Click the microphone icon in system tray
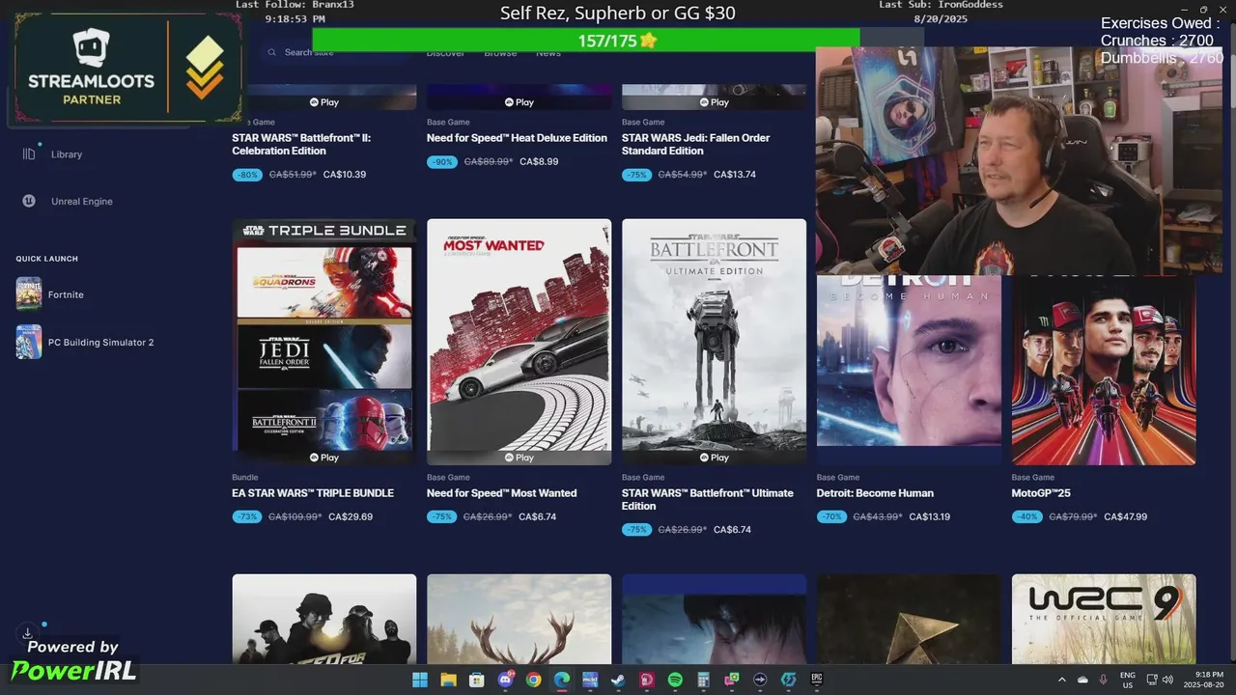 (x=1103, y=680)
